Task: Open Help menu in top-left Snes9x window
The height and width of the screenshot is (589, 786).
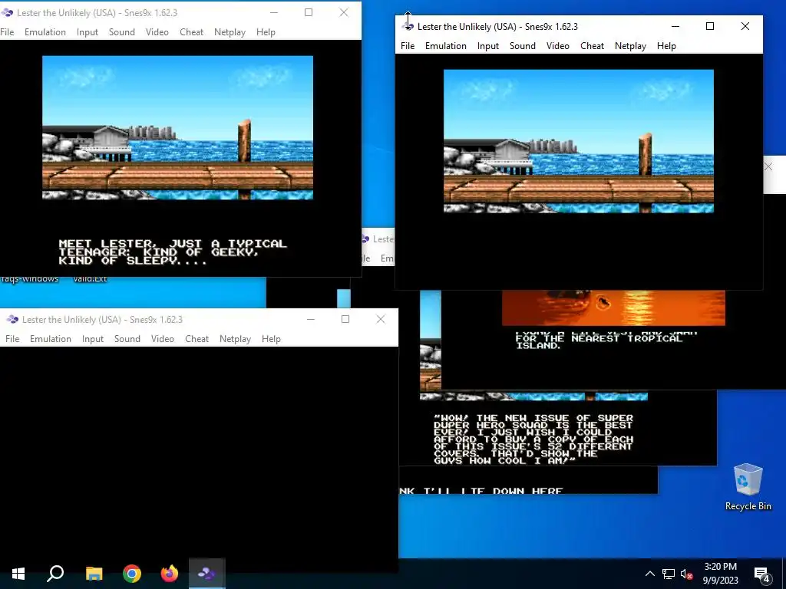Action: point(266,32)
